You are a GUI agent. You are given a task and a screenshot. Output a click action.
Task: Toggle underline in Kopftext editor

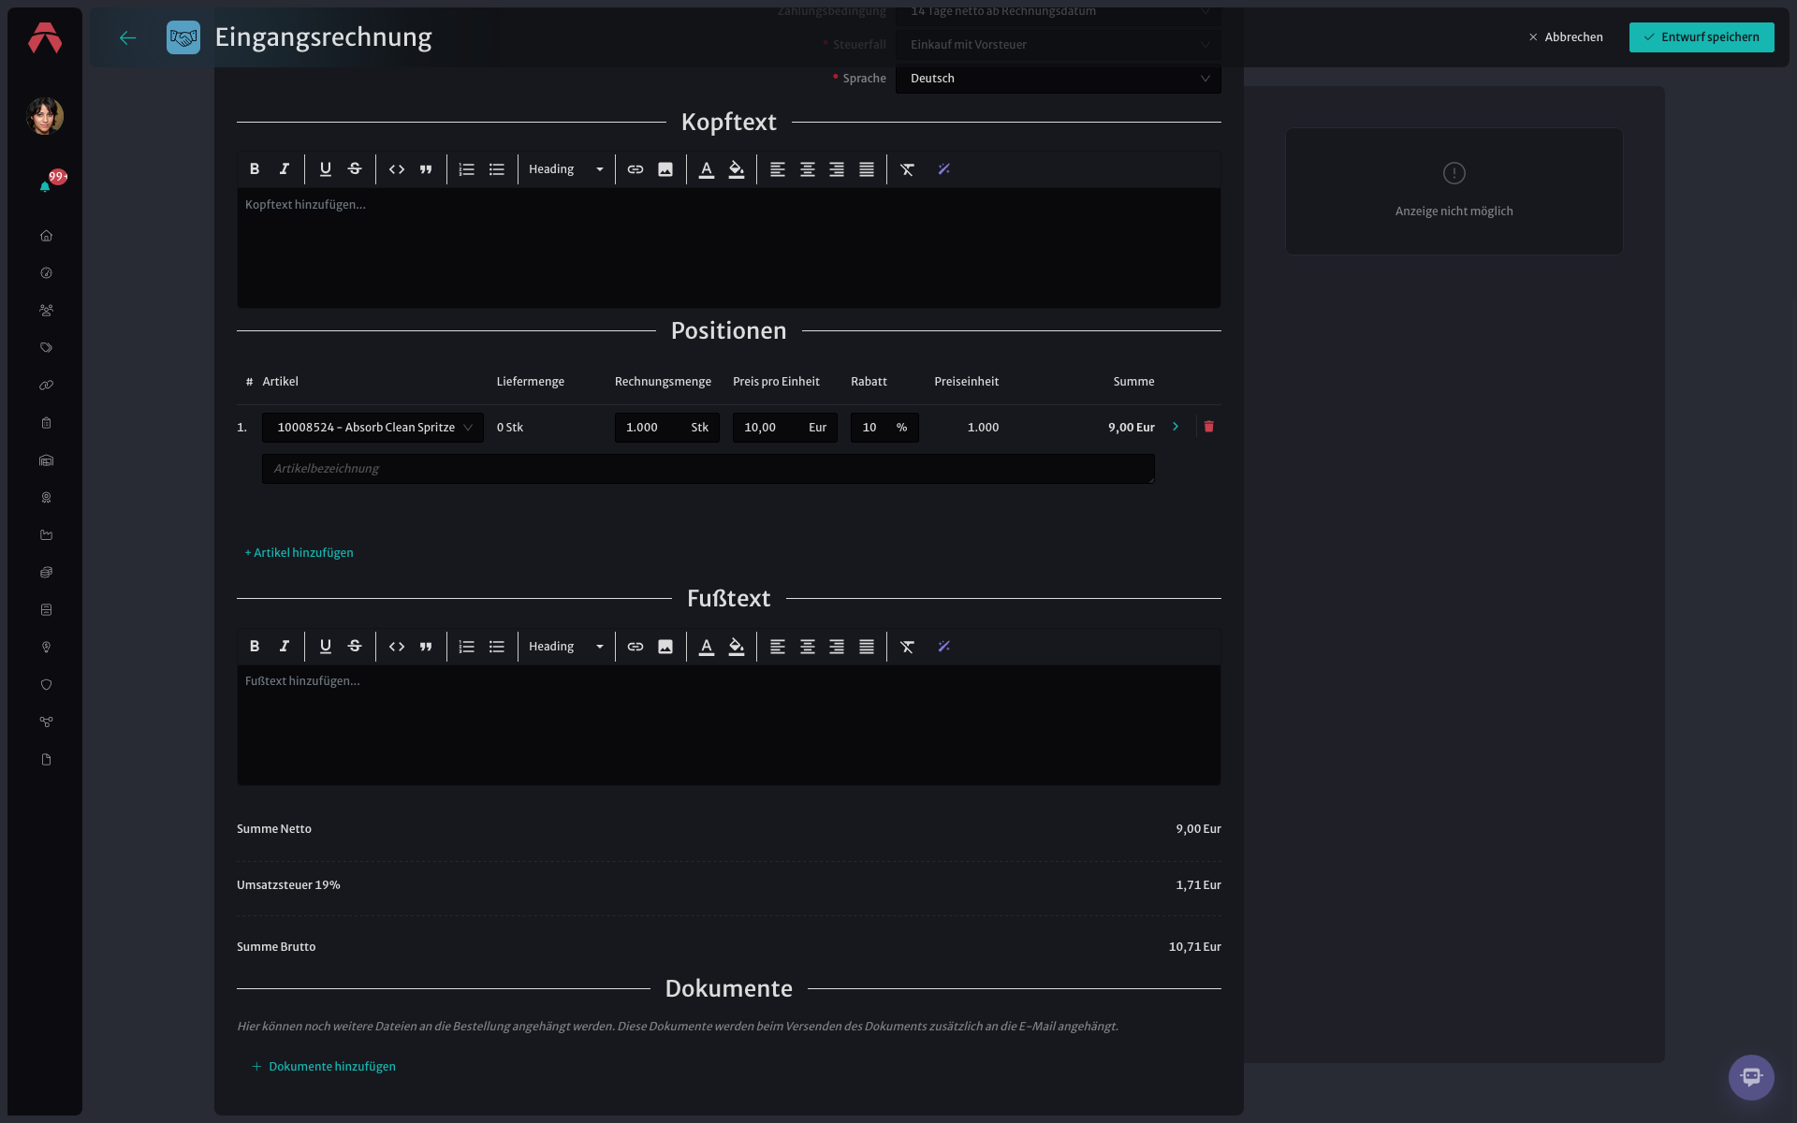click(326, 169)
